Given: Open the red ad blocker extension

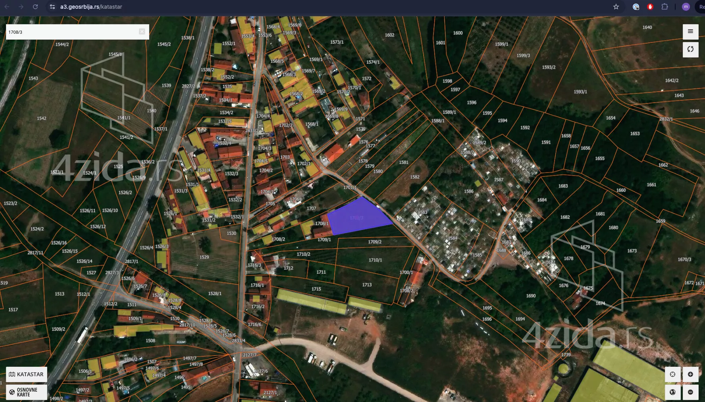Looking at the screenshot, I should tap(650, 7).
